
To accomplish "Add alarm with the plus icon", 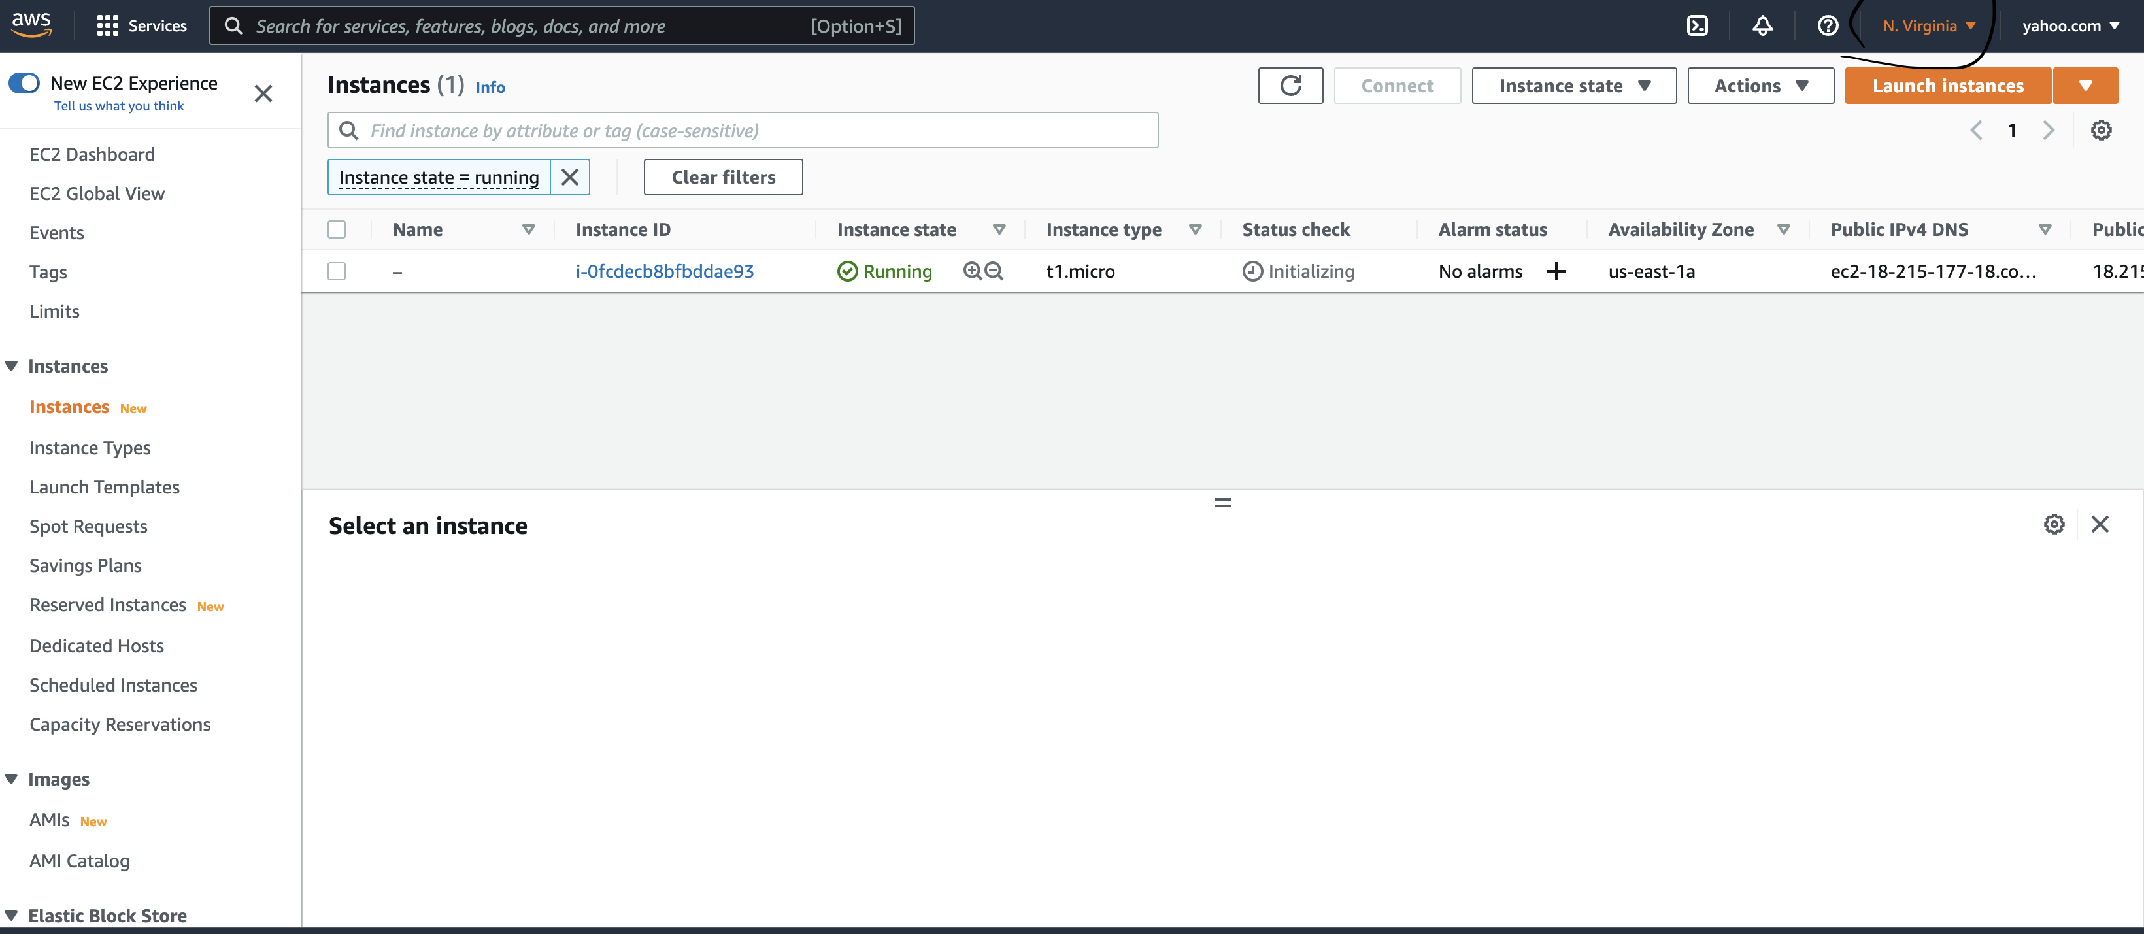I will [x=1556, y=271].
